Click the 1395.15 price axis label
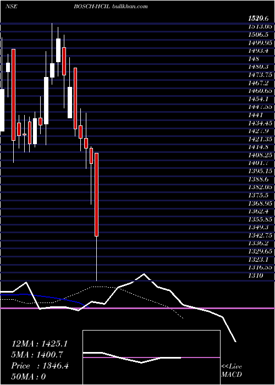The height and width of the screenshot is (385, 275). click(x=260, y=171)
